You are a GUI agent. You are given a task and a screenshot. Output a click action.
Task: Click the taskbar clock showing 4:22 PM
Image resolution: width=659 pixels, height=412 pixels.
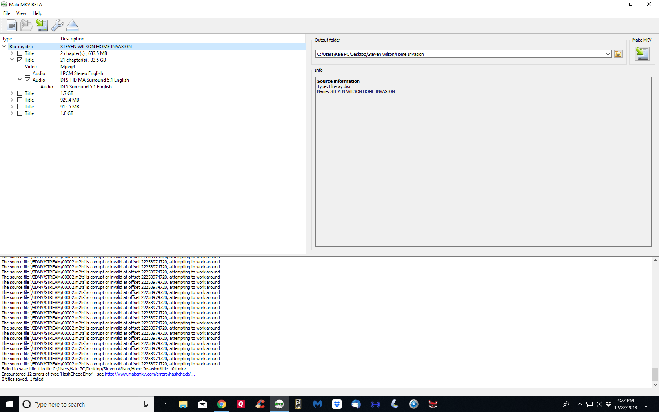(x=626, y=404)
